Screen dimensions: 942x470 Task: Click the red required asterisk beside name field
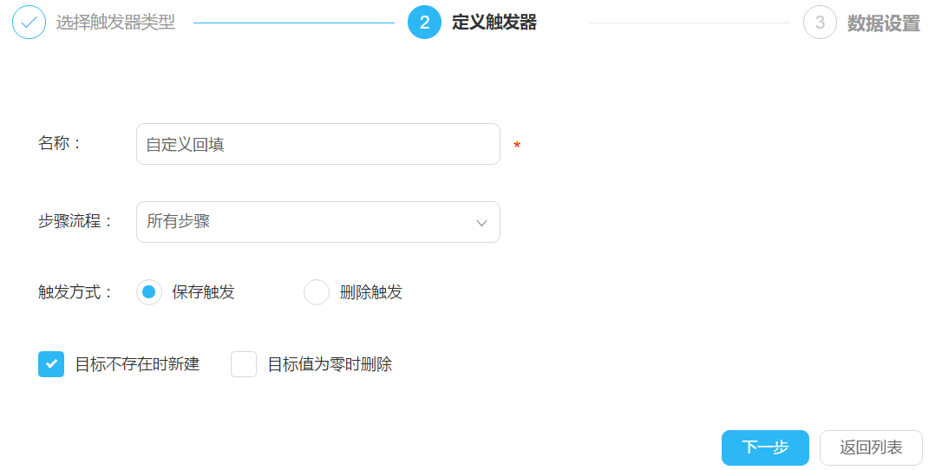[517, 146]
